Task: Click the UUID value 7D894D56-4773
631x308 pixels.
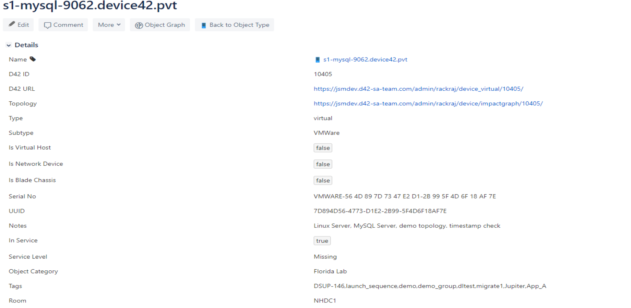Action: [380, 211]
